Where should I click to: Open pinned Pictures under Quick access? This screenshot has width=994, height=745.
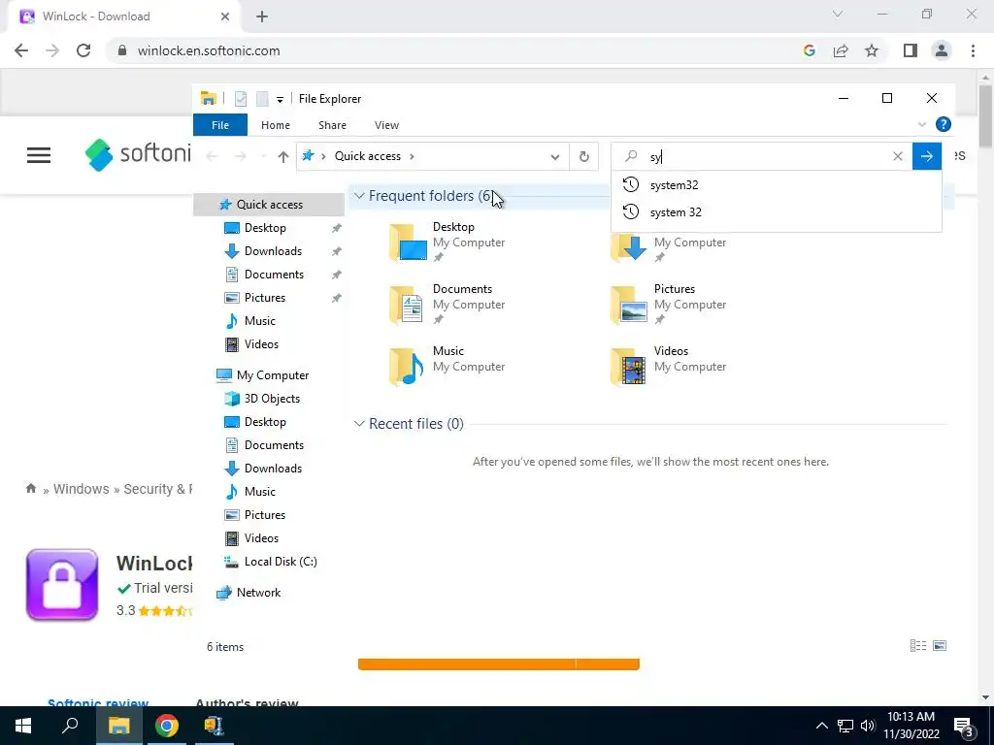[264, 298]
